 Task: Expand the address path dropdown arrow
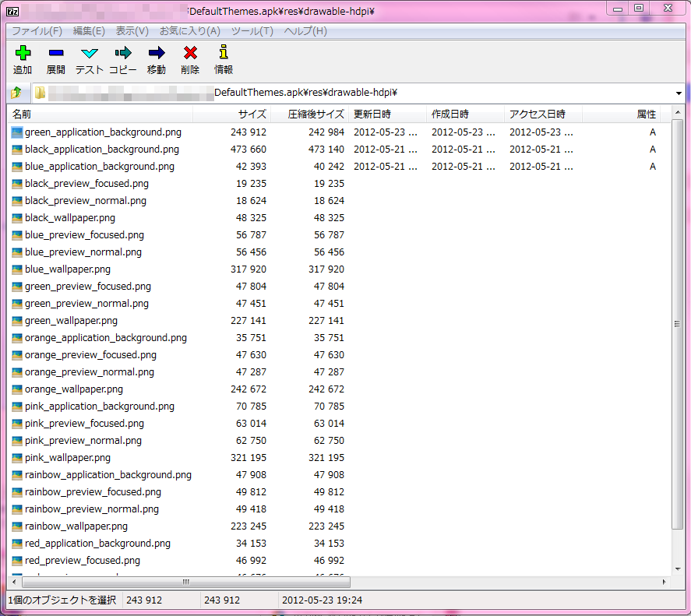tap(679, 93)
